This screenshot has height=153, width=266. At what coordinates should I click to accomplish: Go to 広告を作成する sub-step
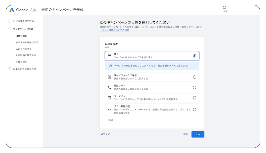pyautogui.click(x=24, y=49)
